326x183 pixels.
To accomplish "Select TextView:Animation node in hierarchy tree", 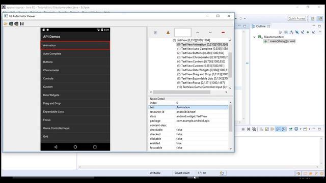I will coord(202,44).
